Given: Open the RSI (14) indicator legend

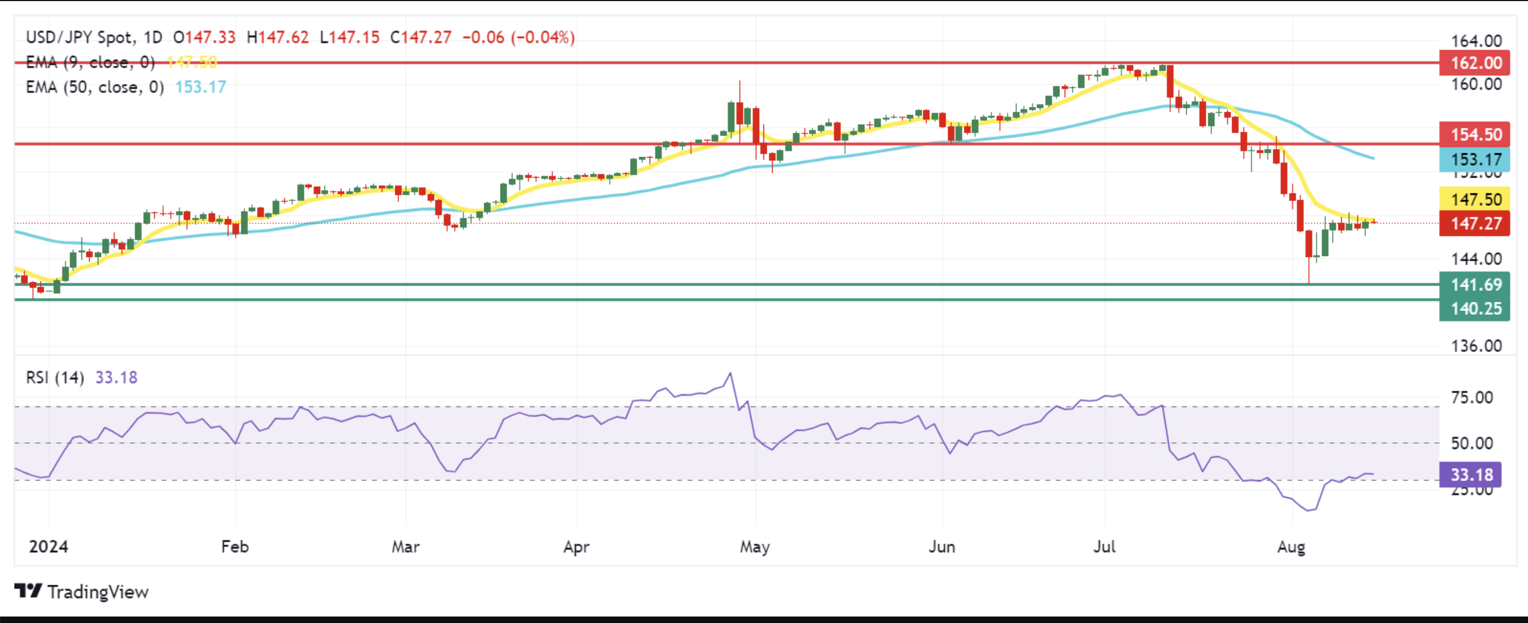Looking at the screenshot, I should pyautogui.click(x=55, y=377).
